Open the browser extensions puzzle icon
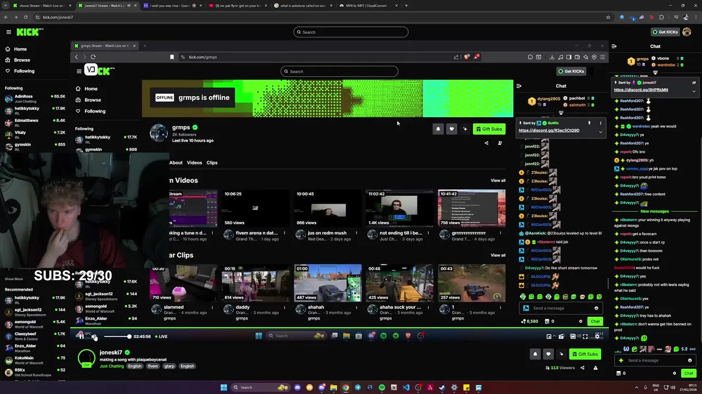Image resolution: width=702 pixels, height=394 pixels. [661, 18]
